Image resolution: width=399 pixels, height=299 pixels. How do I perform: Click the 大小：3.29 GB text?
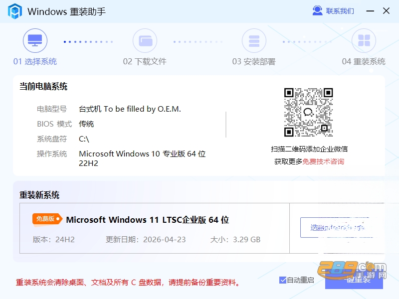coord(235,240)
